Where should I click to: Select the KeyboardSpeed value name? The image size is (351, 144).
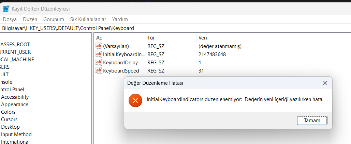coord(121,71)
